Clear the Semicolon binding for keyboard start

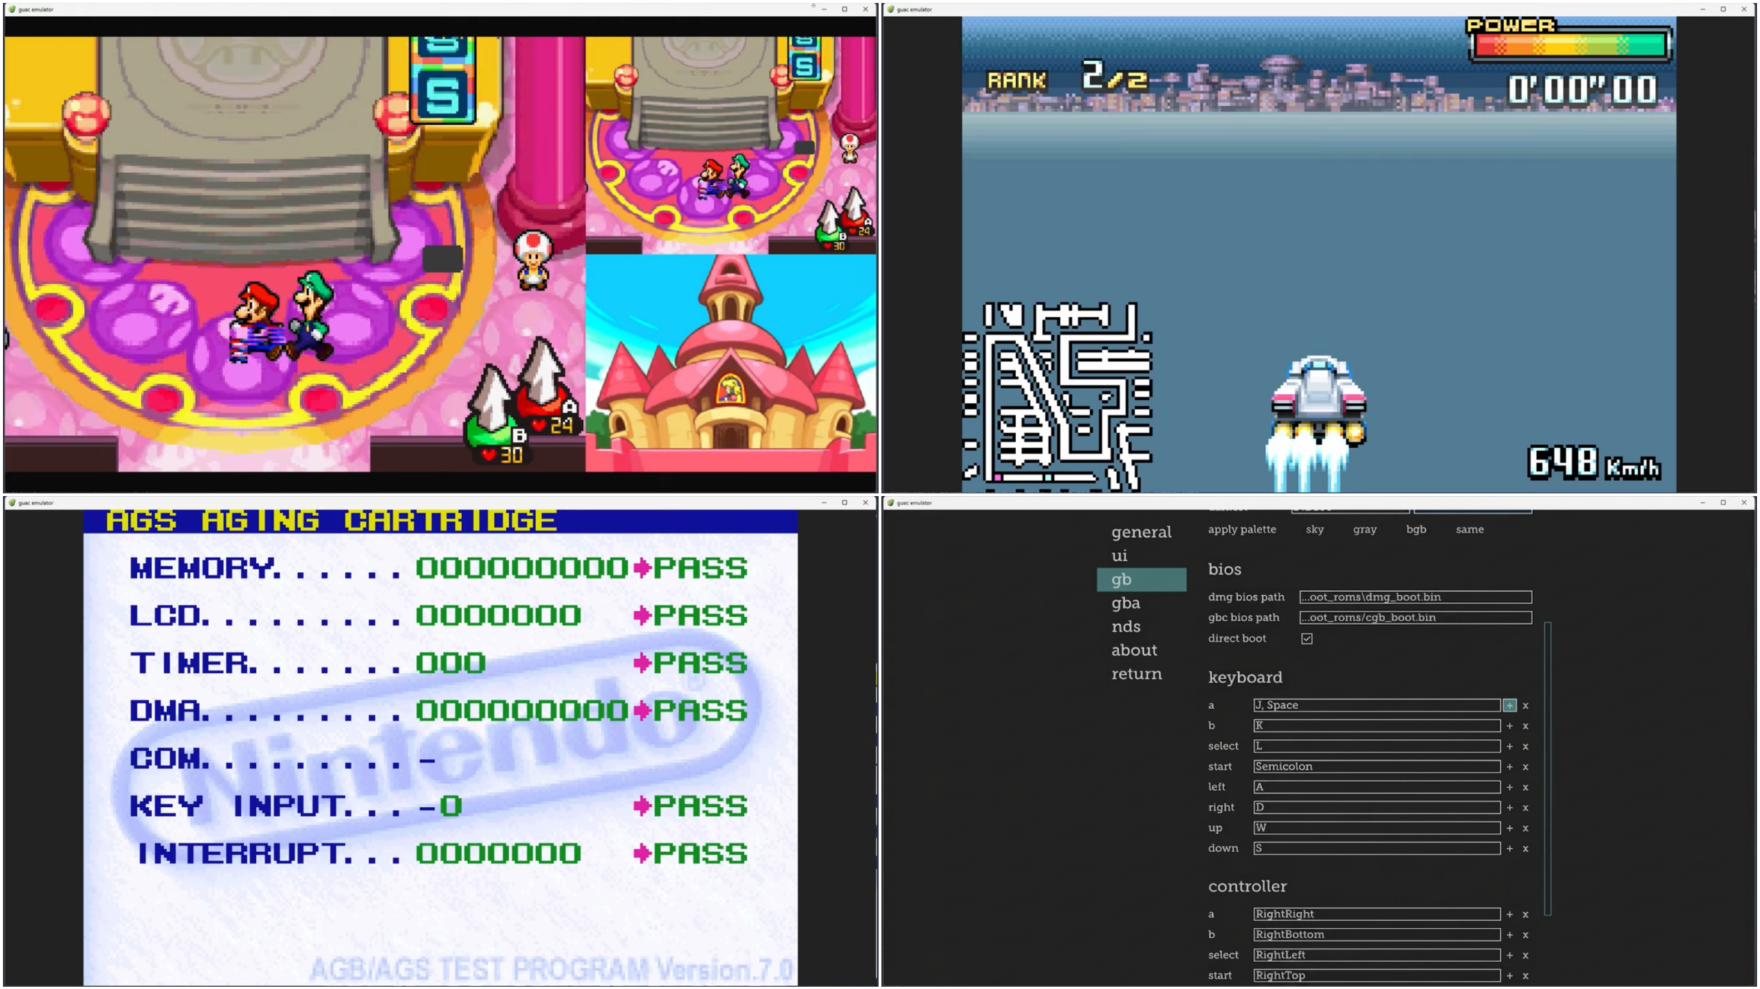(1525, 767)
